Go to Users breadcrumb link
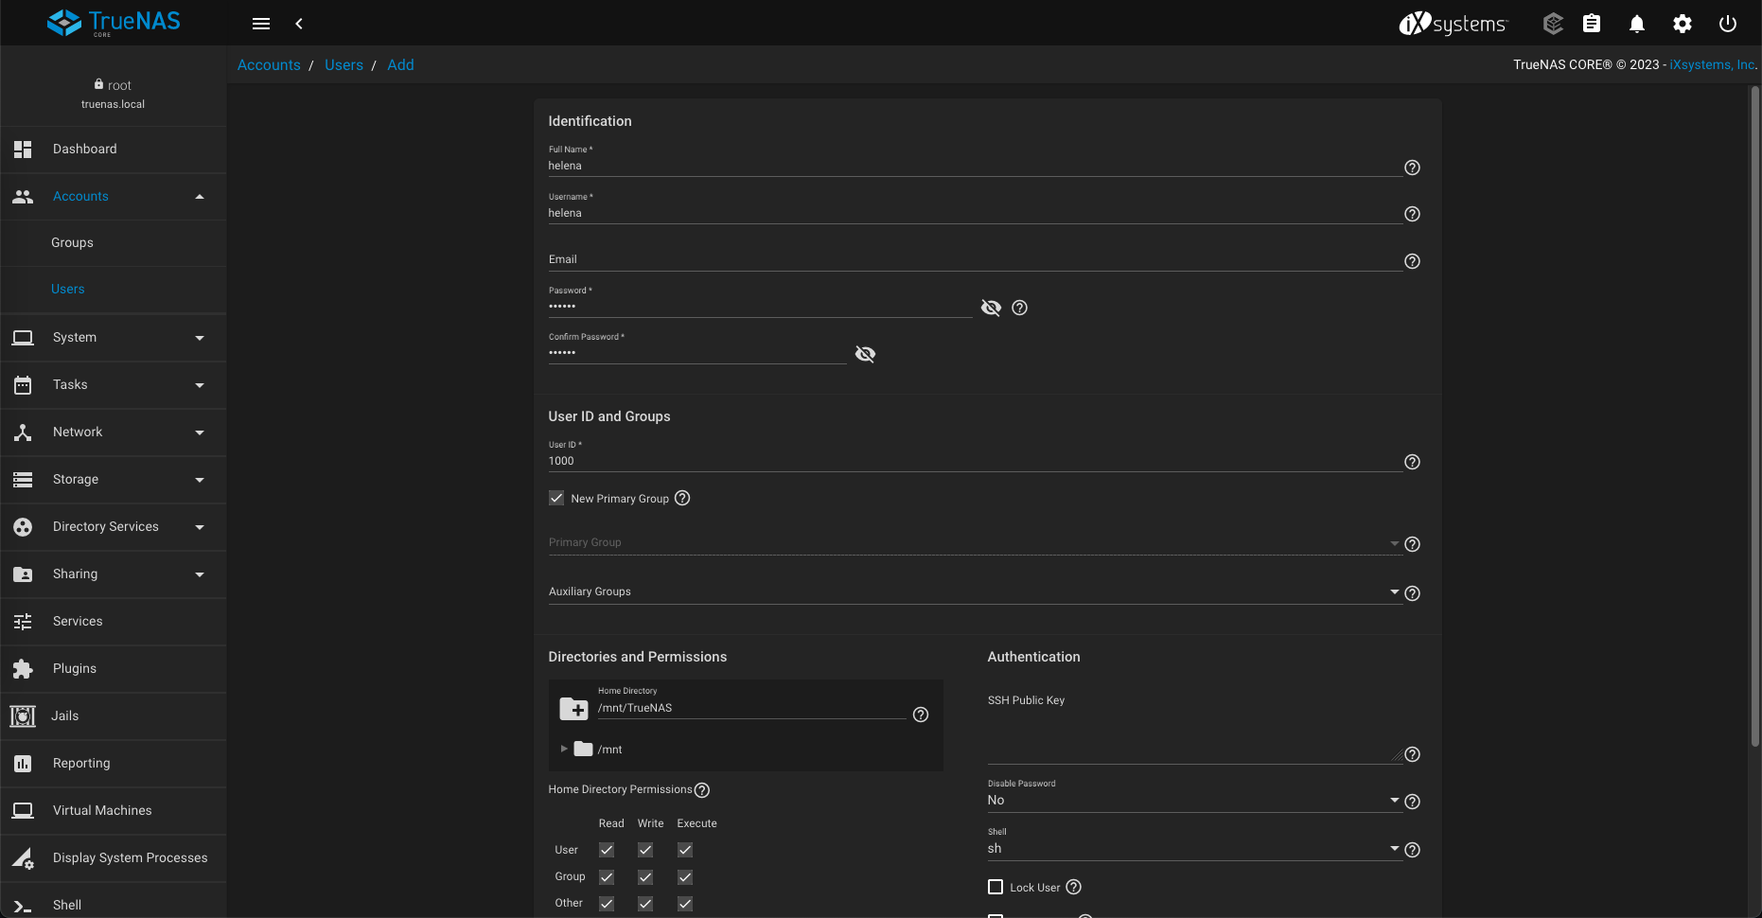This screenshot has width=1762, height=918. click(x=344, y=65)
